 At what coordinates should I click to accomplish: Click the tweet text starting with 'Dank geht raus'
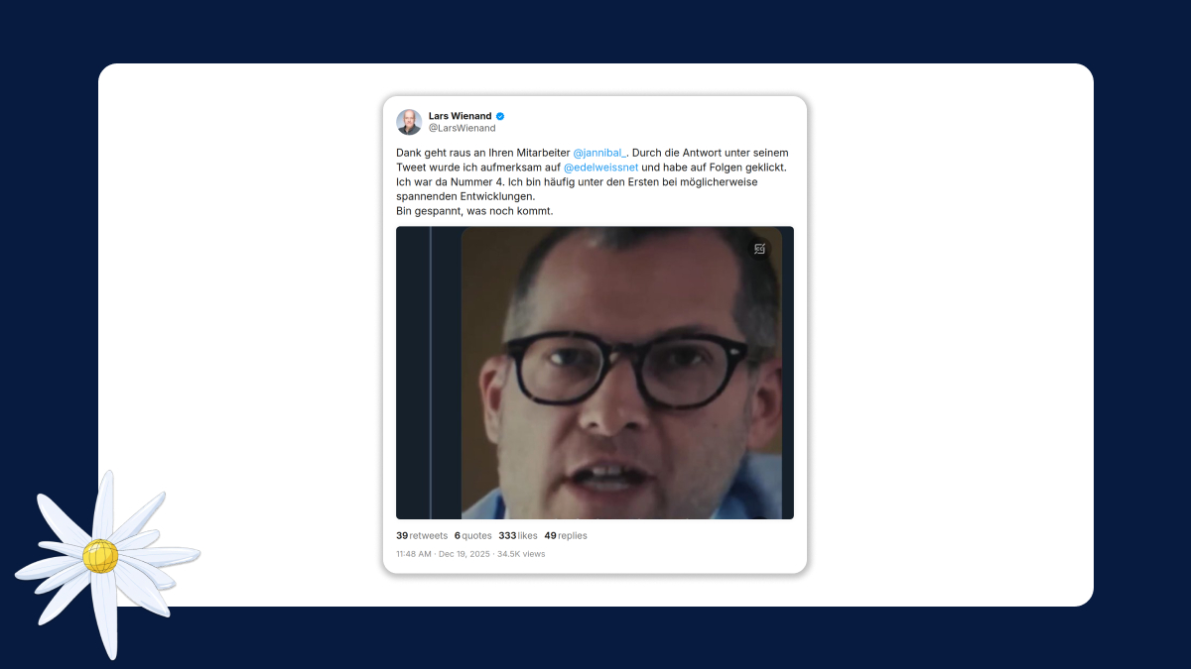[x=592, y=181]
